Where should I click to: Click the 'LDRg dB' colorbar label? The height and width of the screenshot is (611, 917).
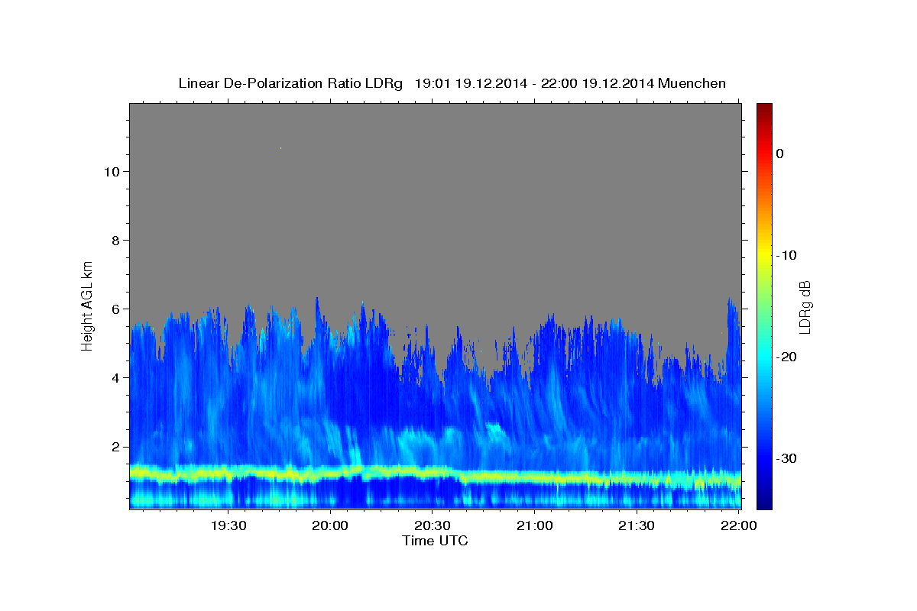(x=804, y=306)
